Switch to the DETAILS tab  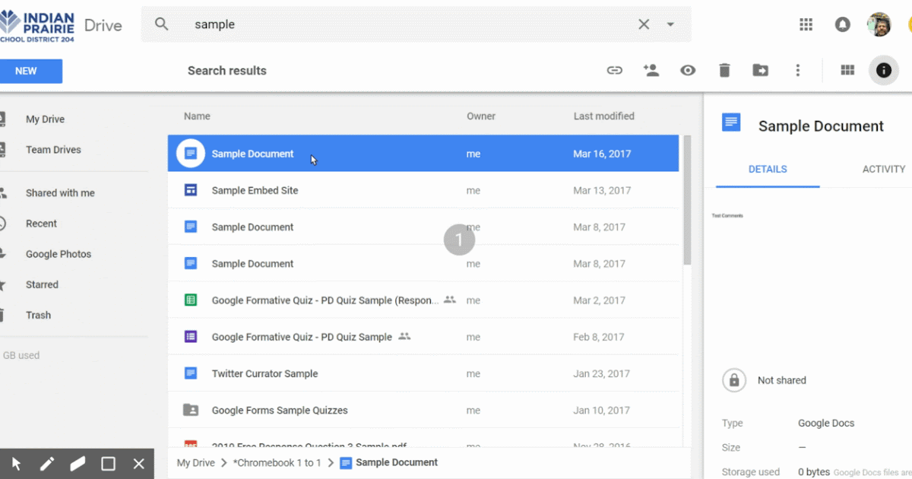pos(768,169)
